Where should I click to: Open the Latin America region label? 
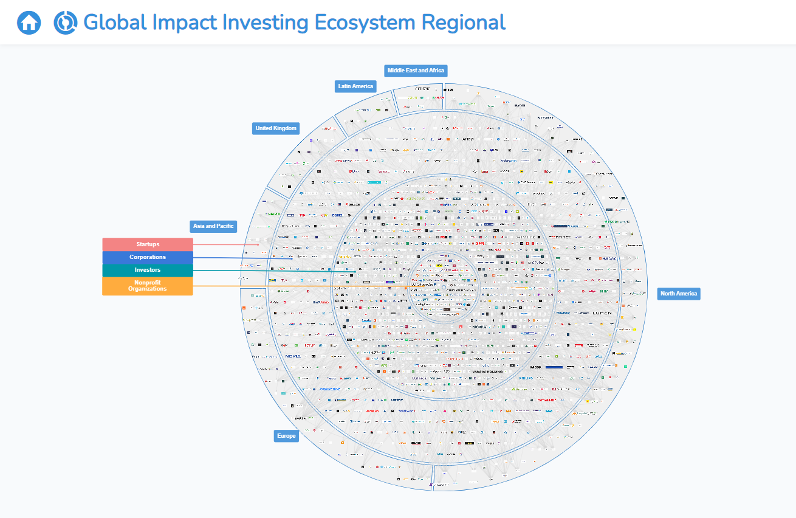(355, 86)
